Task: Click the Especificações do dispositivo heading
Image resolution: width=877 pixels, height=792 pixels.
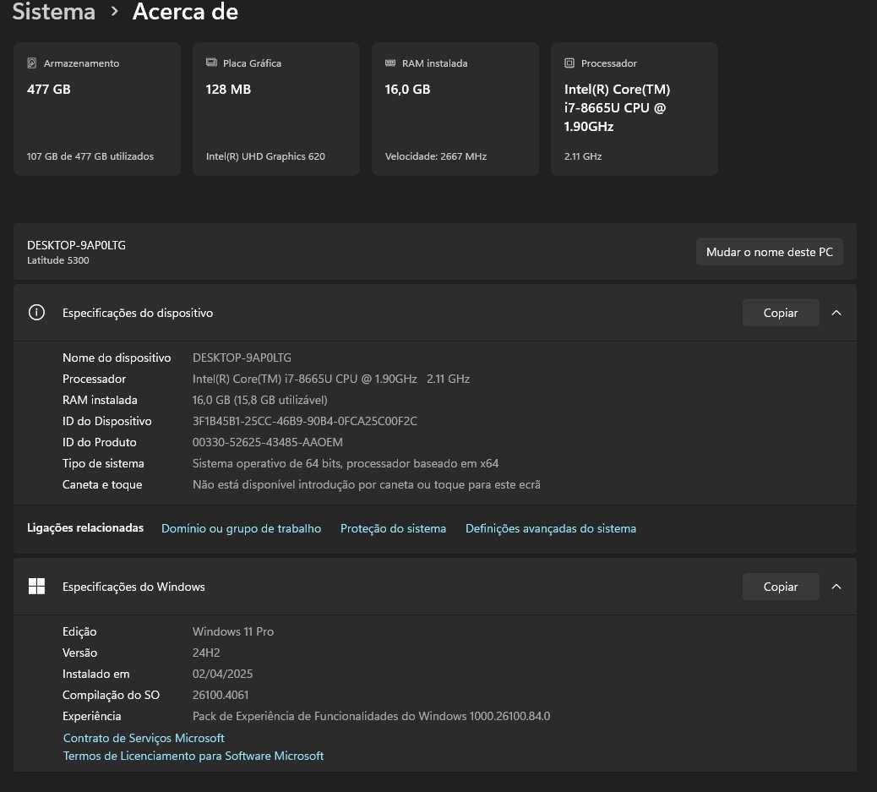Action: tap(138, 313)
